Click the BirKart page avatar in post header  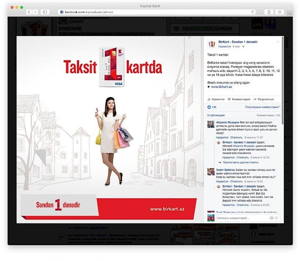click(x=212, y=44)
